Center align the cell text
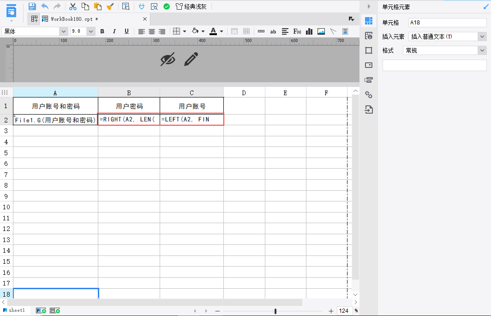Viewport: 491px width, 316px height. 151,31
